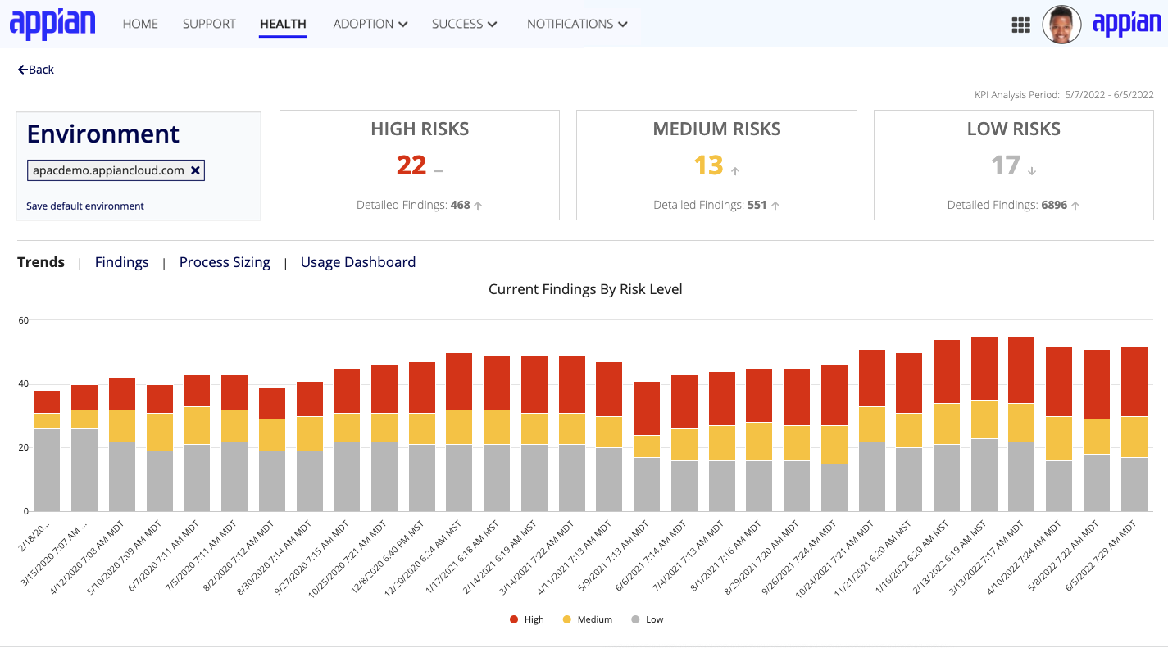The image size is (1168, 648).
Task: Click the red segment of the 6/5/2022 bar
Action: click(1134, 382)
